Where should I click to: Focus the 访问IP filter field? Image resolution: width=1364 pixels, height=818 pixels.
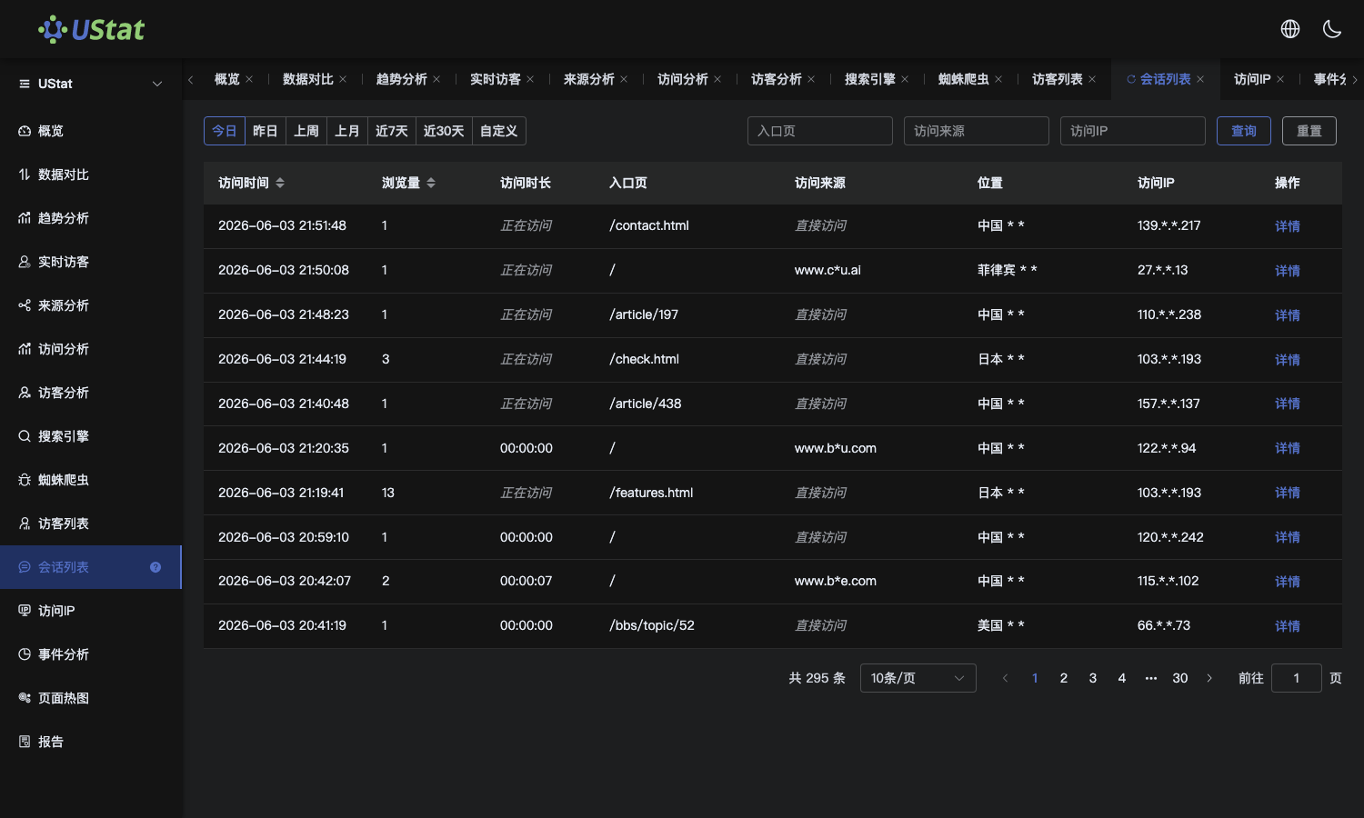point(1133,131)
